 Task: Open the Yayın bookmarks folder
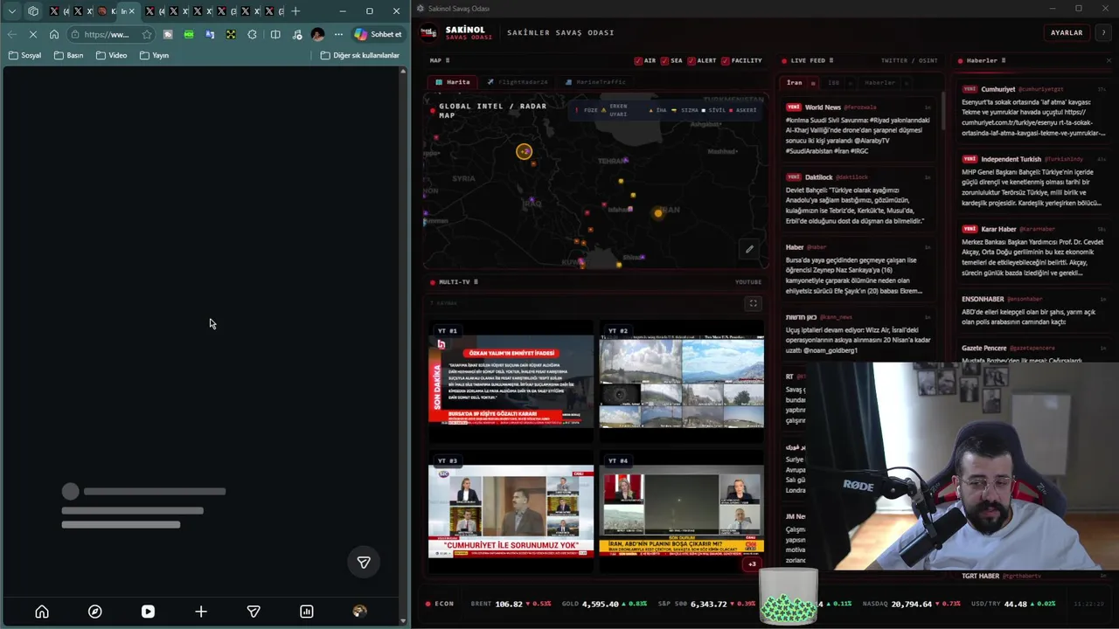(154, 55)
